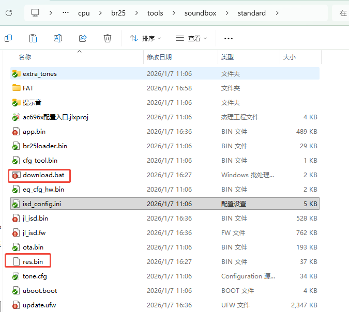Open the chevron after tools in the breadcrumb

[174, 13]
